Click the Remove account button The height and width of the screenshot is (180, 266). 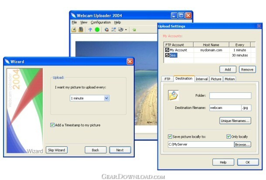click(x=247, y=69)
